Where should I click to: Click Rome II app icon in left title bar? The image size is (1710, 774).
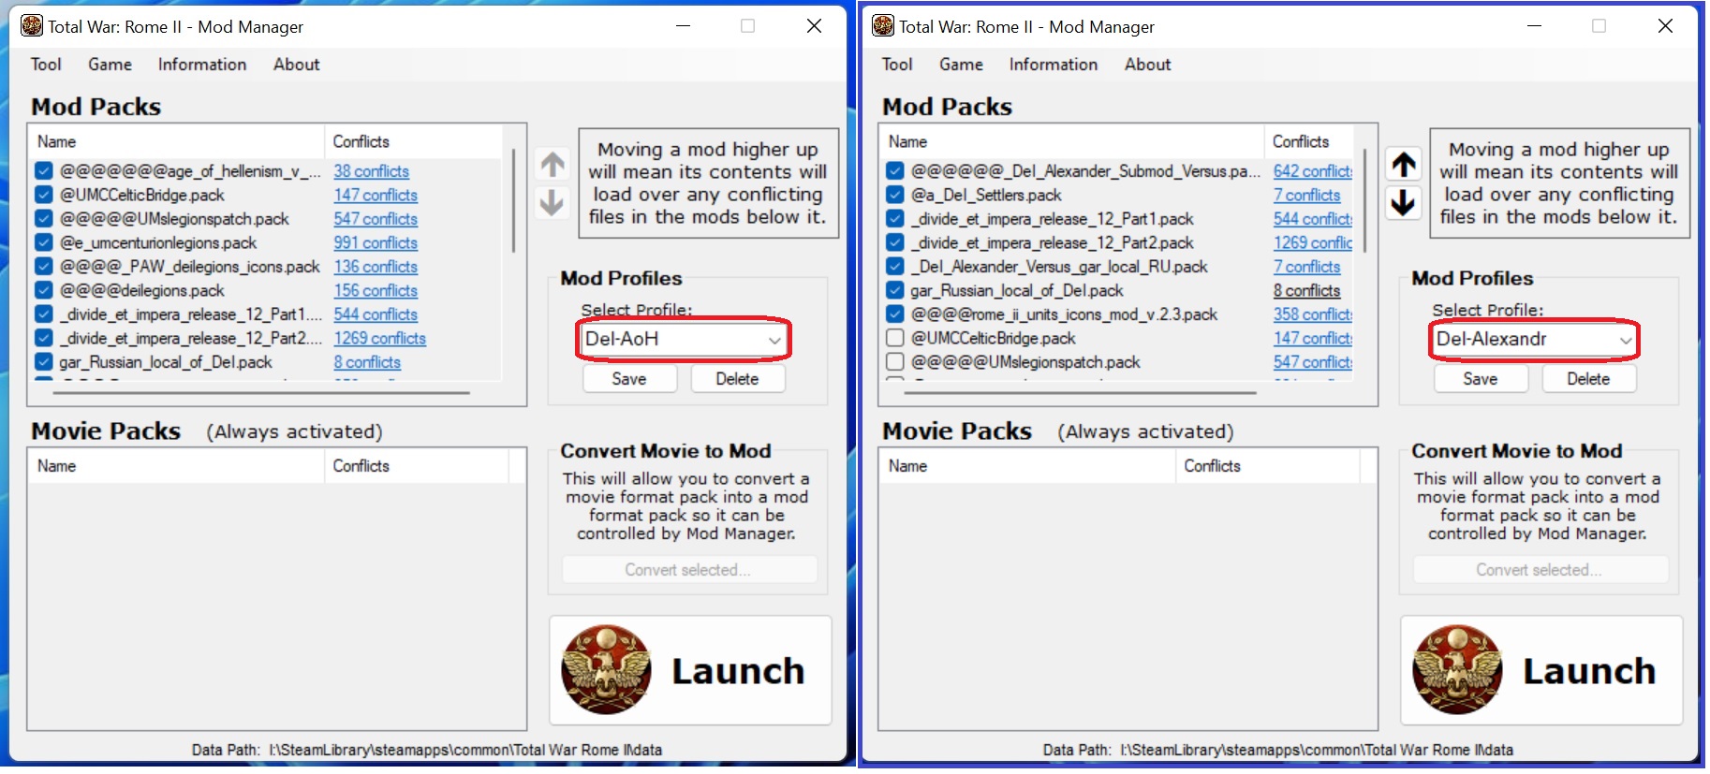pos(31,26)
